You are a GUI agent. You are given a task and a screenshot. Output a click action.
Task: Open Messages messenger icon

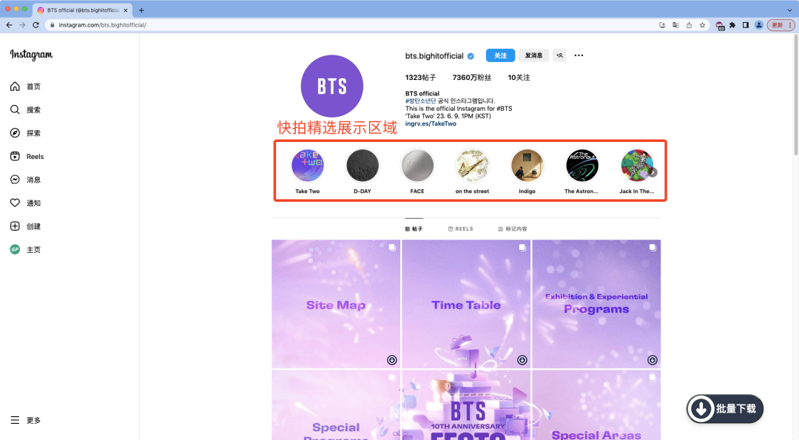pyautogui.click(x=16, y=180)
